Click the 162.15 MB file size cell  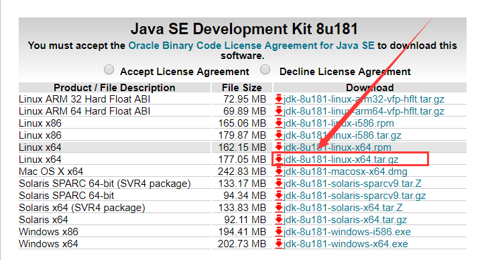tap(242, 147)
